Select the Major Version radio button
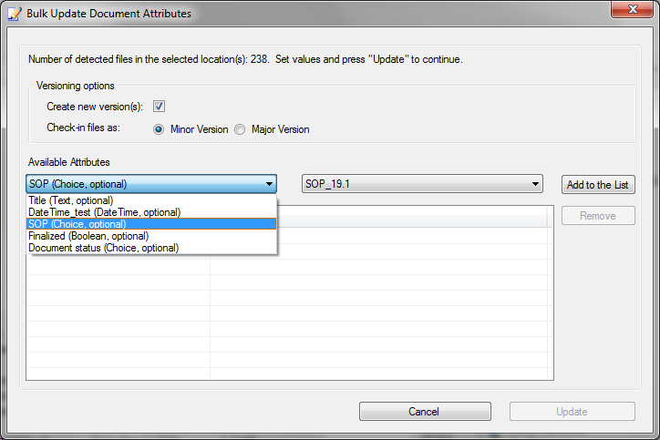The image size is (660, 440). (240, 129)
